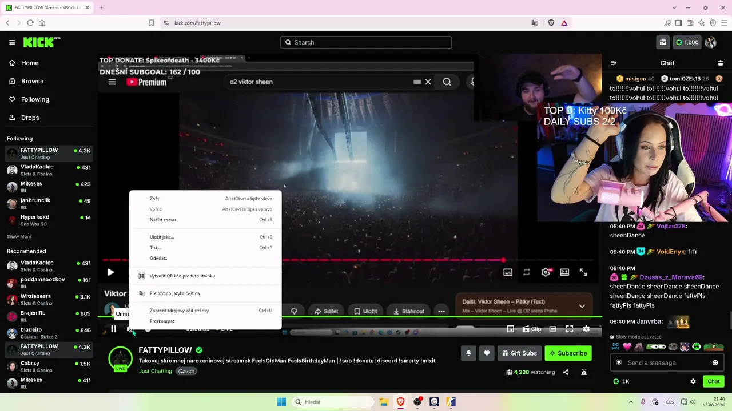Click the translate page icon in address bar
Viewport: 732px width, 411px height.
(x=535, y=23)
